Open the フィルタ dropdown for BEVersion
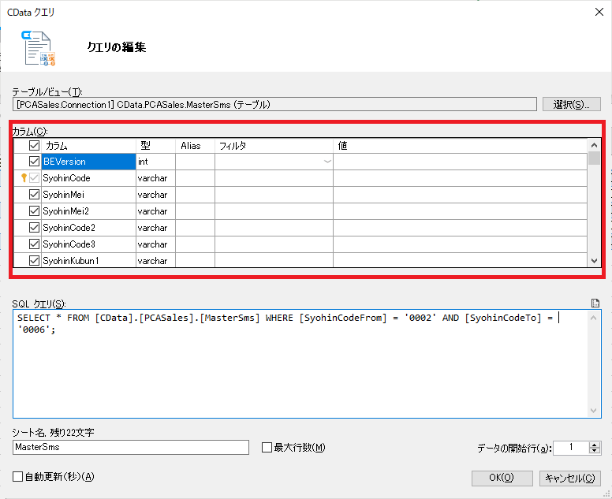Screen dimensions: 612x499 point(327,161)
